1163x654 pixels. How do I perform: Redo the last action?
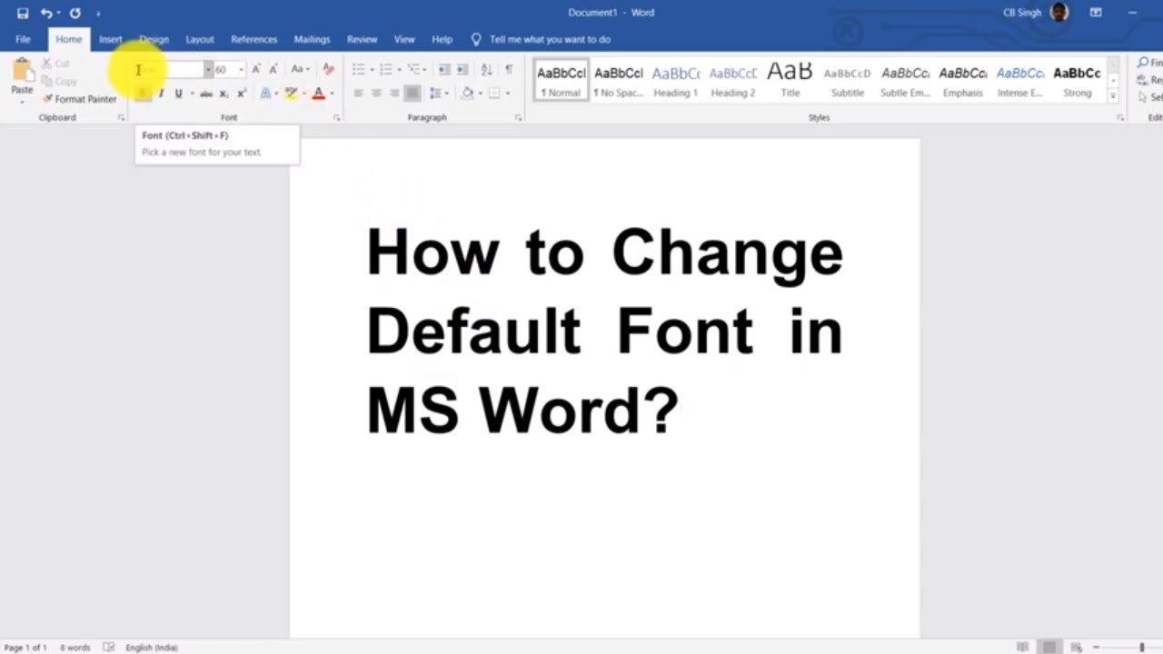pyautogui.click(x=75, y=13)
